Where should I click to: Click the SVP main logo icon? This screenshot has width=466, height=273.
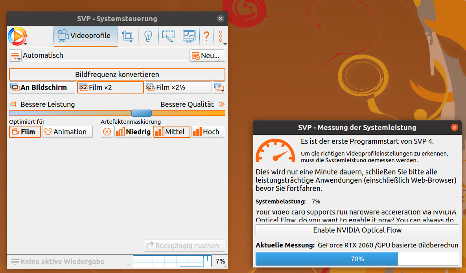click(17, 36)
